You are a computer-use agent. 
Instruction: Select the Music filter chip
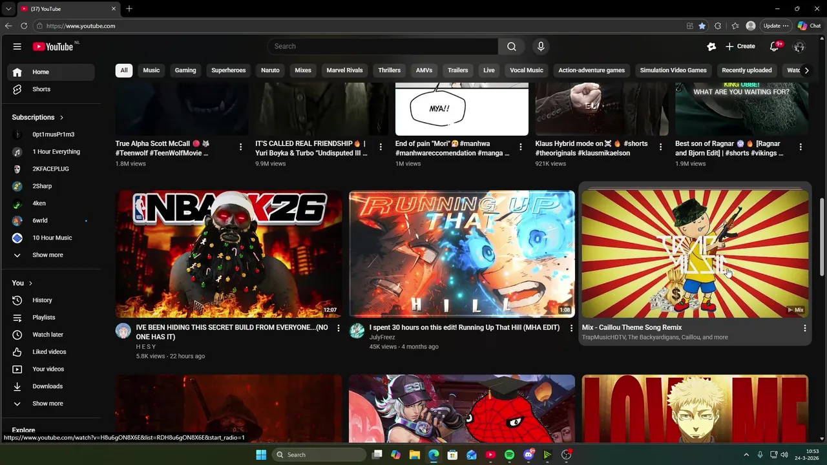[151, 70]
